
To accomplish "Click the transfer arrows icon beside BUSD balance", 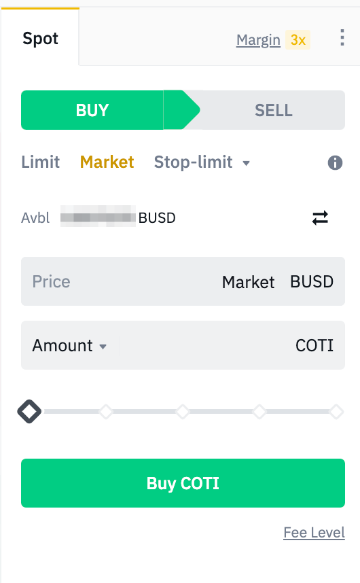I will point(320,218).
